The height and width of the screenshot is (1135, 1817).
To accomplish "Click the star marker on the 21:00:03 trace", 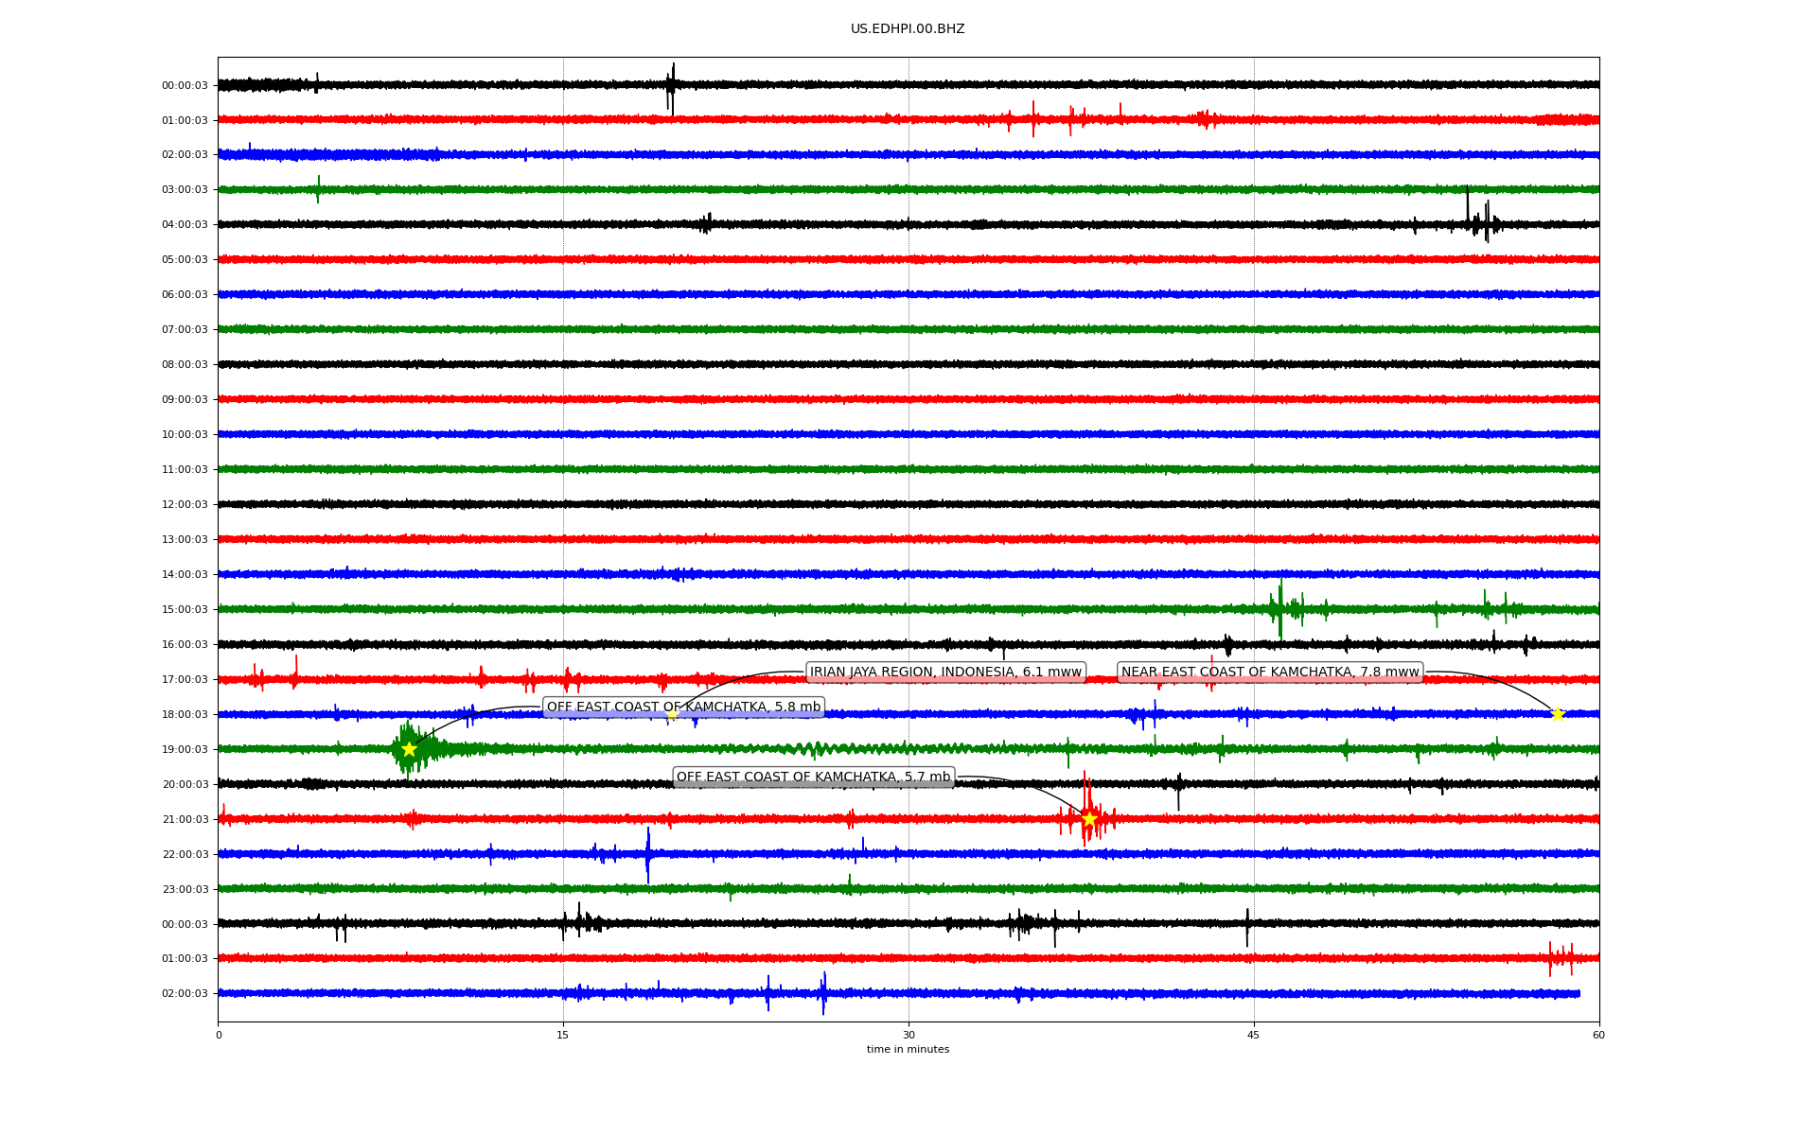I will 1089,819.
